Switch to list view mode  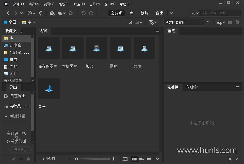[149, 159]
